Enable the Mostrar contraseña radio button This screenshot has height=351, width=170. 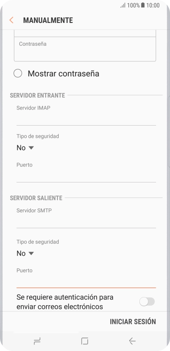tap(18, 73)
